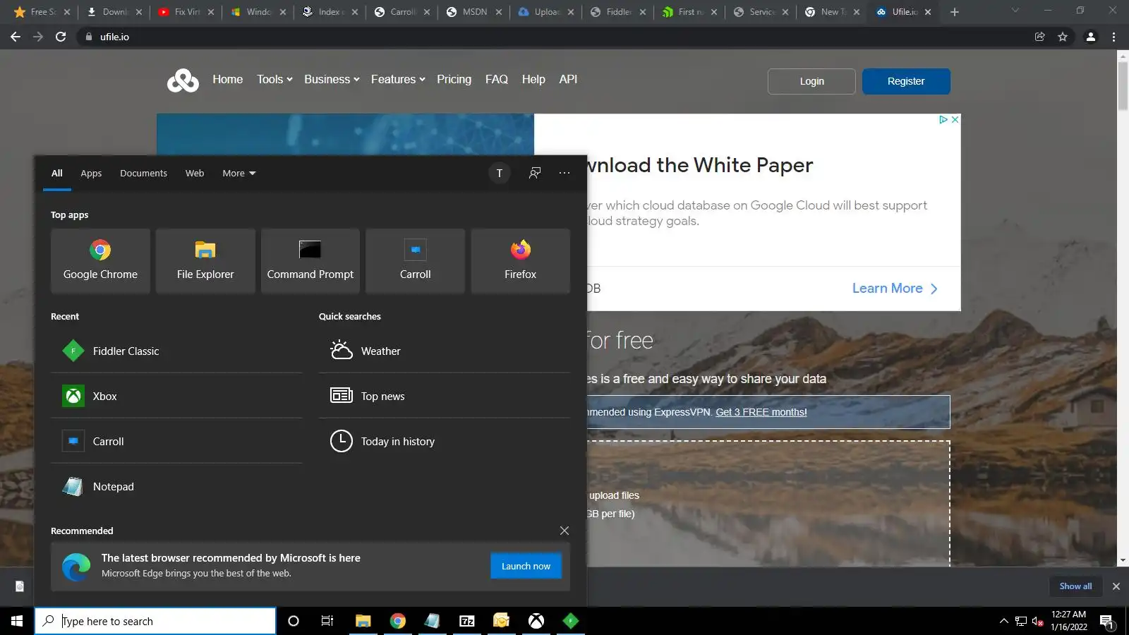This screenshot has height=635, width=1129.
Task: Open Chrome's three-dot menu
Action: click(x=1114, y=37)
